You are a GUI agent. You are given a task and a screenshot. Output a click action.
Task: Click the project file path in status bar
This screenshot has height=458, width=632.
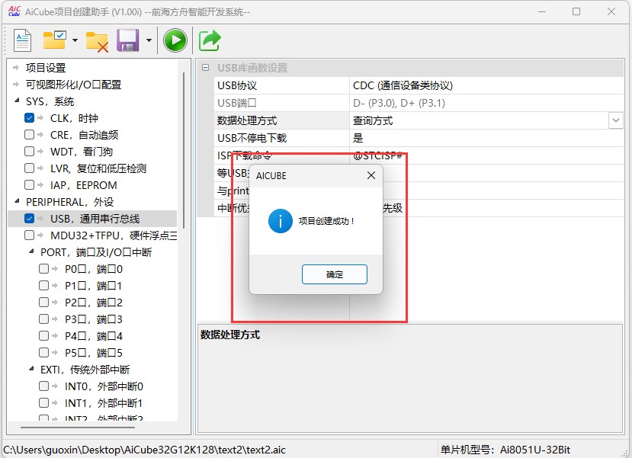coord(144,450)
